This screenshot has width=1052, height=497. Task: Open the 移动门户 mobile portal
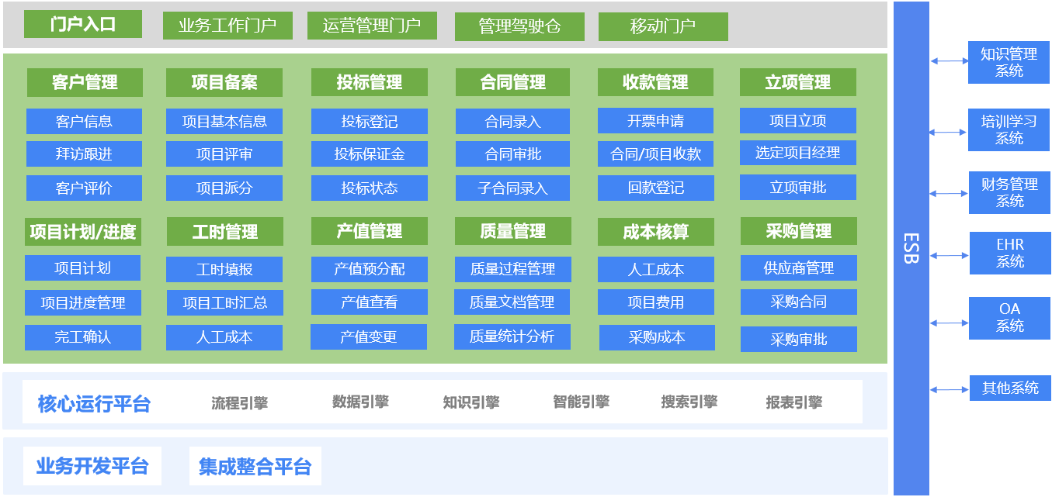point(662,26)
